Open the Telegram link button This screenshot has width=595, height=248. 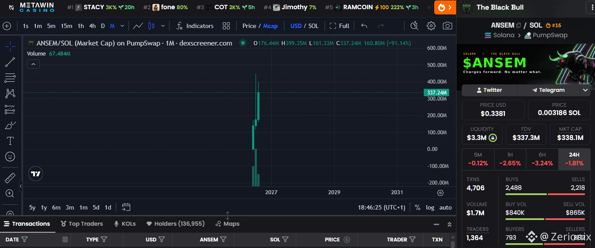click(x=548, y=90)
